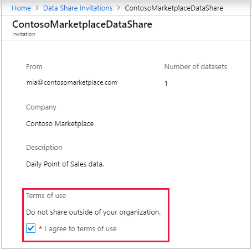Image resolution: width=252 pixels, height=250 pixels.
Task: Select the sender email mia@contosomarketplace.com
Action: [x=72, y=82]
